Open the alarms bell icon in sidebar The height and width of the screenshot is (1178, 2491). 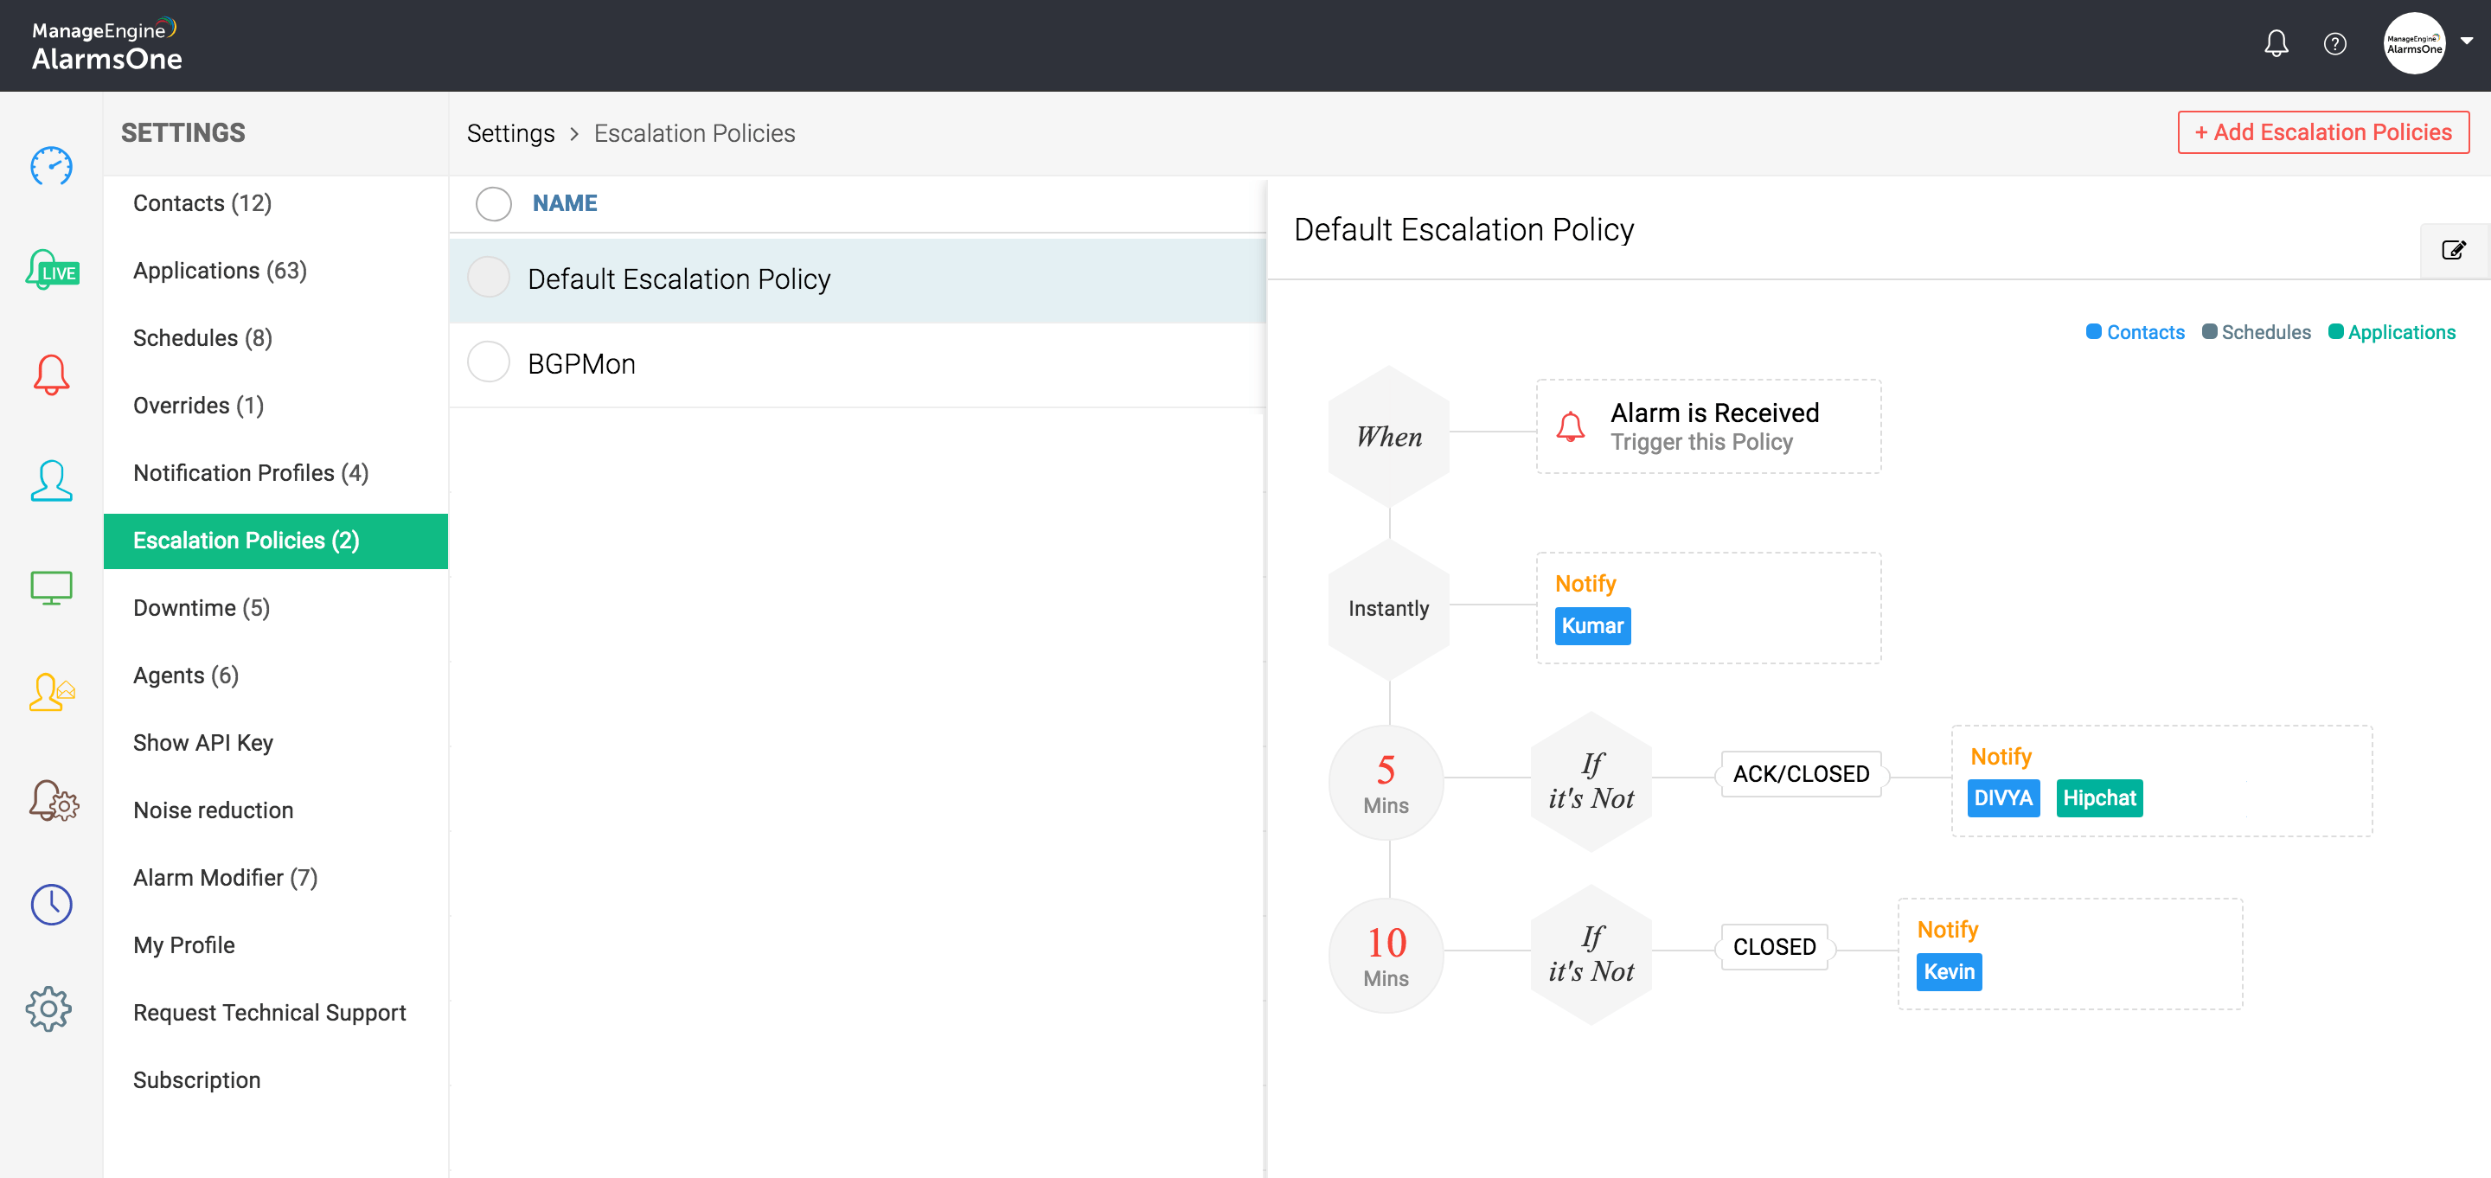pos(49,375)
